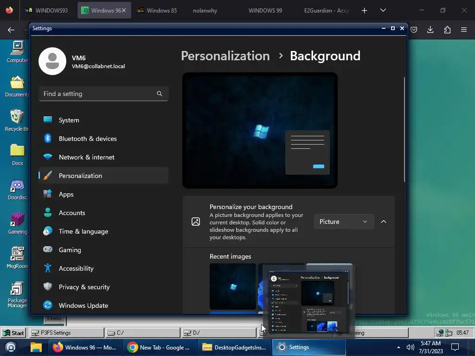Click the Pocket save icon in Firefox
The height and width of the screenshot is (356, 475).
pos(414,30)
